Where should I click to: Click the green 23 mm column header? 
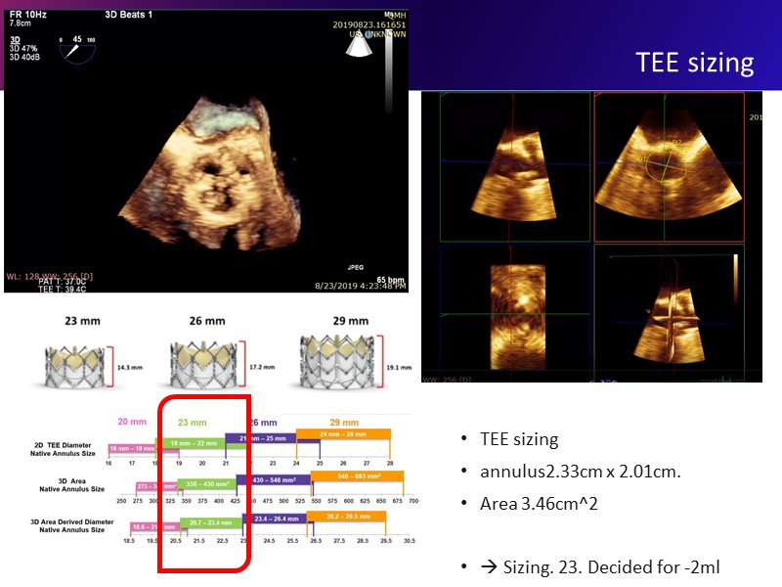[193, 423]
